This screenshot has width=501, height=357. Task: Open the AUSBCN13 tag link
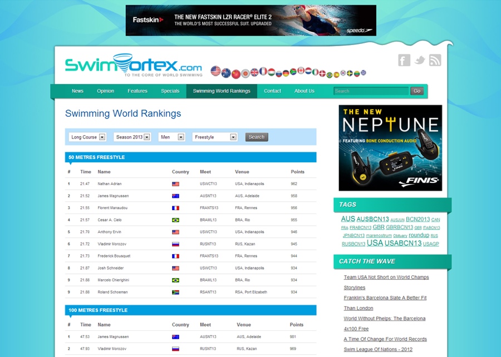pos(372,219)
